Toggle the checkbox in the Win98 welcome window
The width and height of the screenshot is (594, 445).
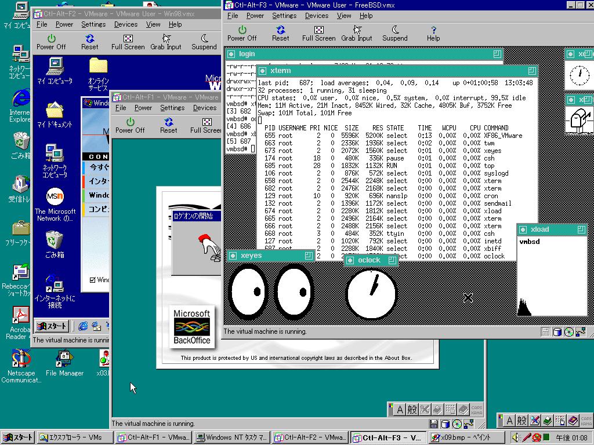pyautogui.click(x=92, y=280)
